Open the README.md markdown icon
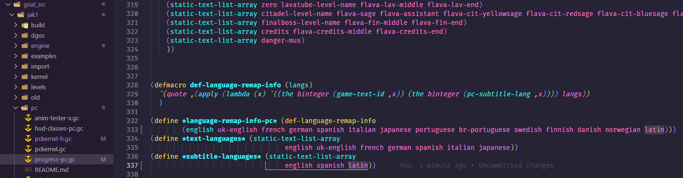 pos(28,170)
